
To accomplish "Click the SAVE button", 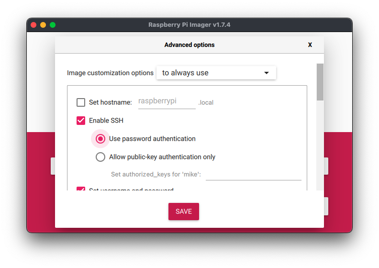I will 184,212.
